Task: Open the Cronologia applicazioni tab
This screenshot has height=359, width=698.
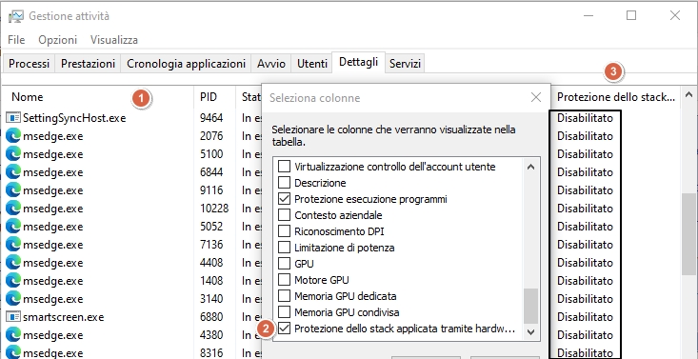Action: point(186,64)
